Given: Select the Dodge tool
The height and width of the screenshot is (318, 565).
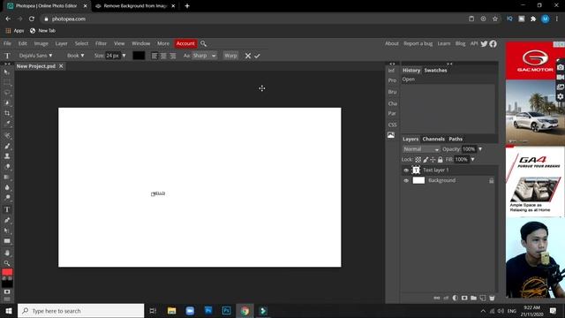Looking at the screenshot, I should 7,198.
